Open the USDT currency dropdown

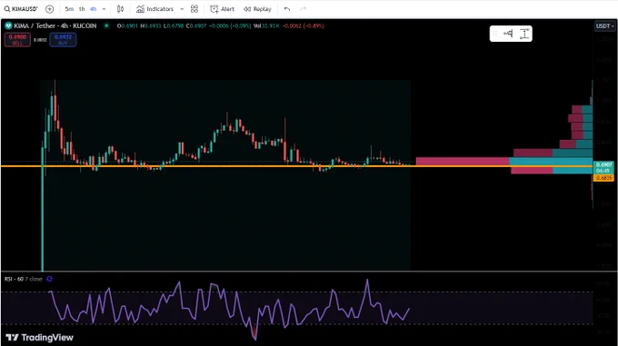pyautogui.click(x=604, y=26)
